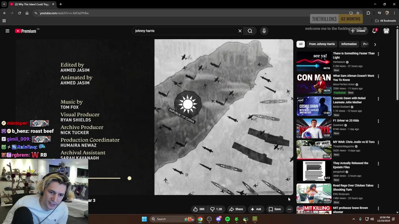The height and width of the screenshot is (224, 399).
Task: Dislike the video with 1.2K dislikes
Action: 216,209
